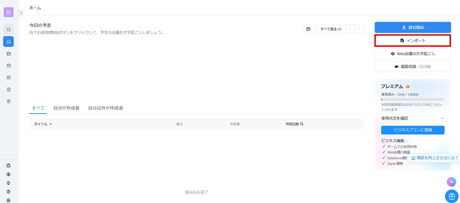
Task: Click the 長さ column header
Action: coord(179,124)
